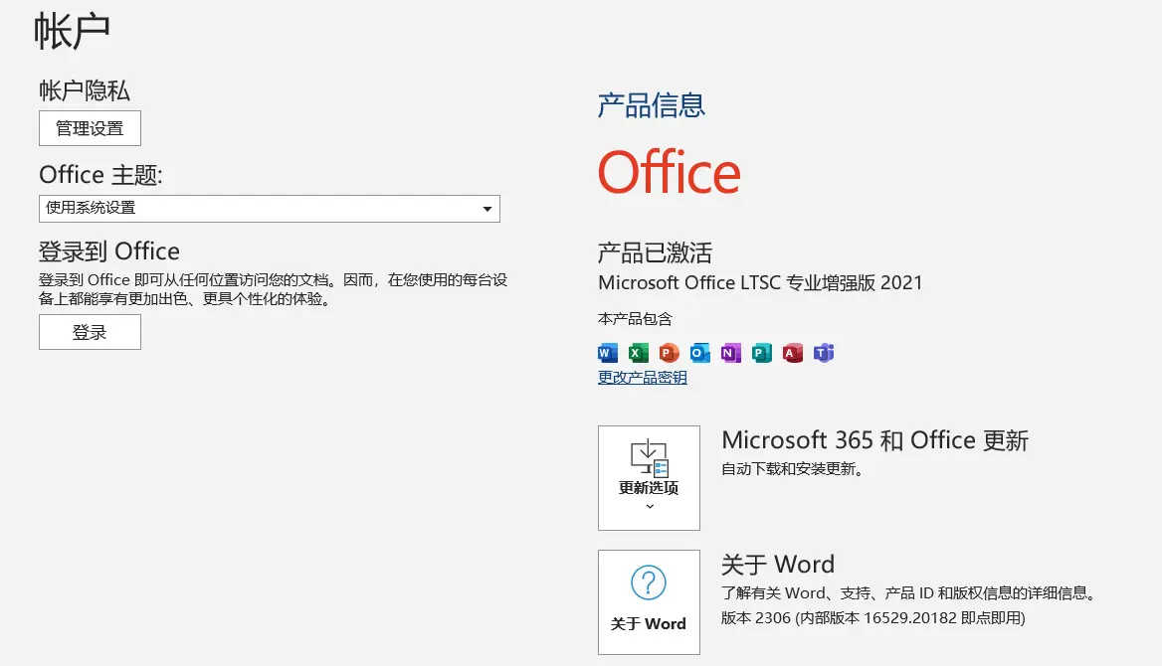Select the 版本 2306 build number text
Image resolution: width=1162 pixels, height=666 pixels.
click(872, 618)
